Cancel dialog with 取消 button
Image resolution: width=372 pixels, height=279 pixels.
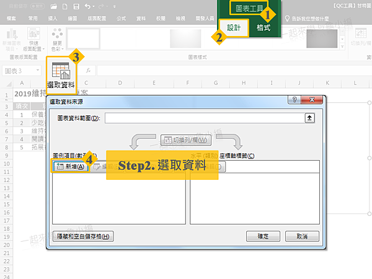pyautogui.click(x=302, y=236)
